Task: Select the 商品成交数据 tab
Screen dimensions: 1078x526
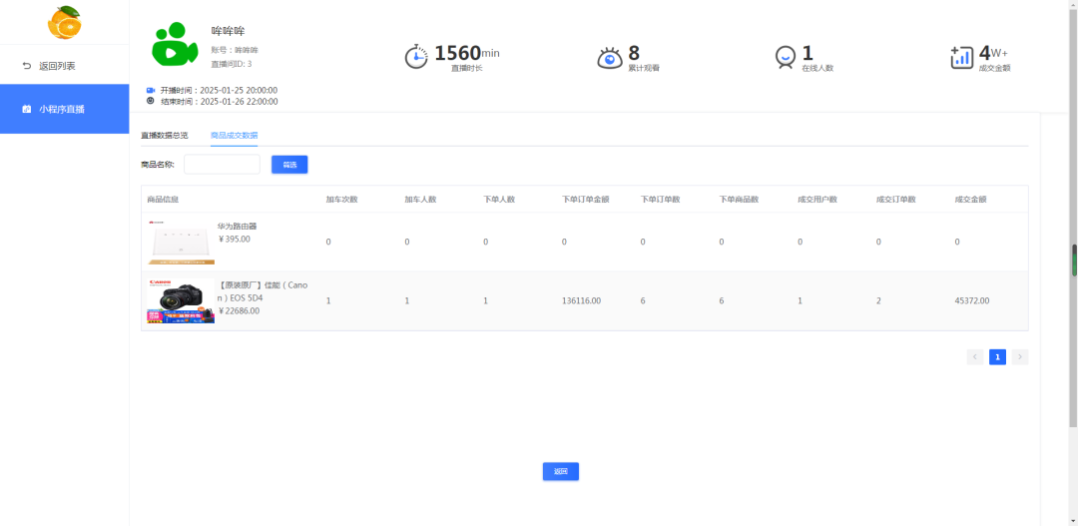Action: point(234,135)
